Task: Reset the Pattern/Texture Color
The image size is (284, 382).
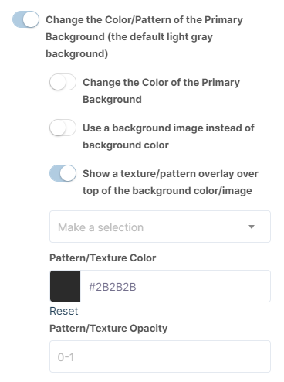Action: point(63,311)
